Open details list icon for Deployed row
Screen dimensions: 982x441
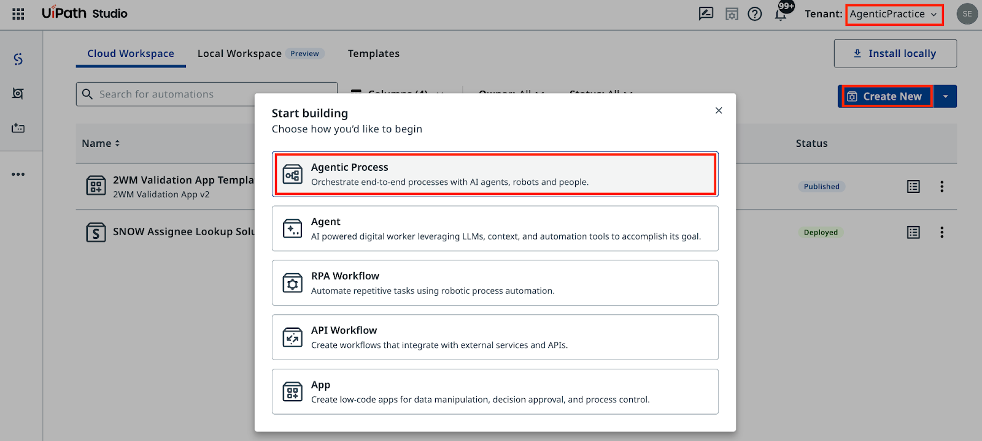pyautogui.click(x=913, y=232)
